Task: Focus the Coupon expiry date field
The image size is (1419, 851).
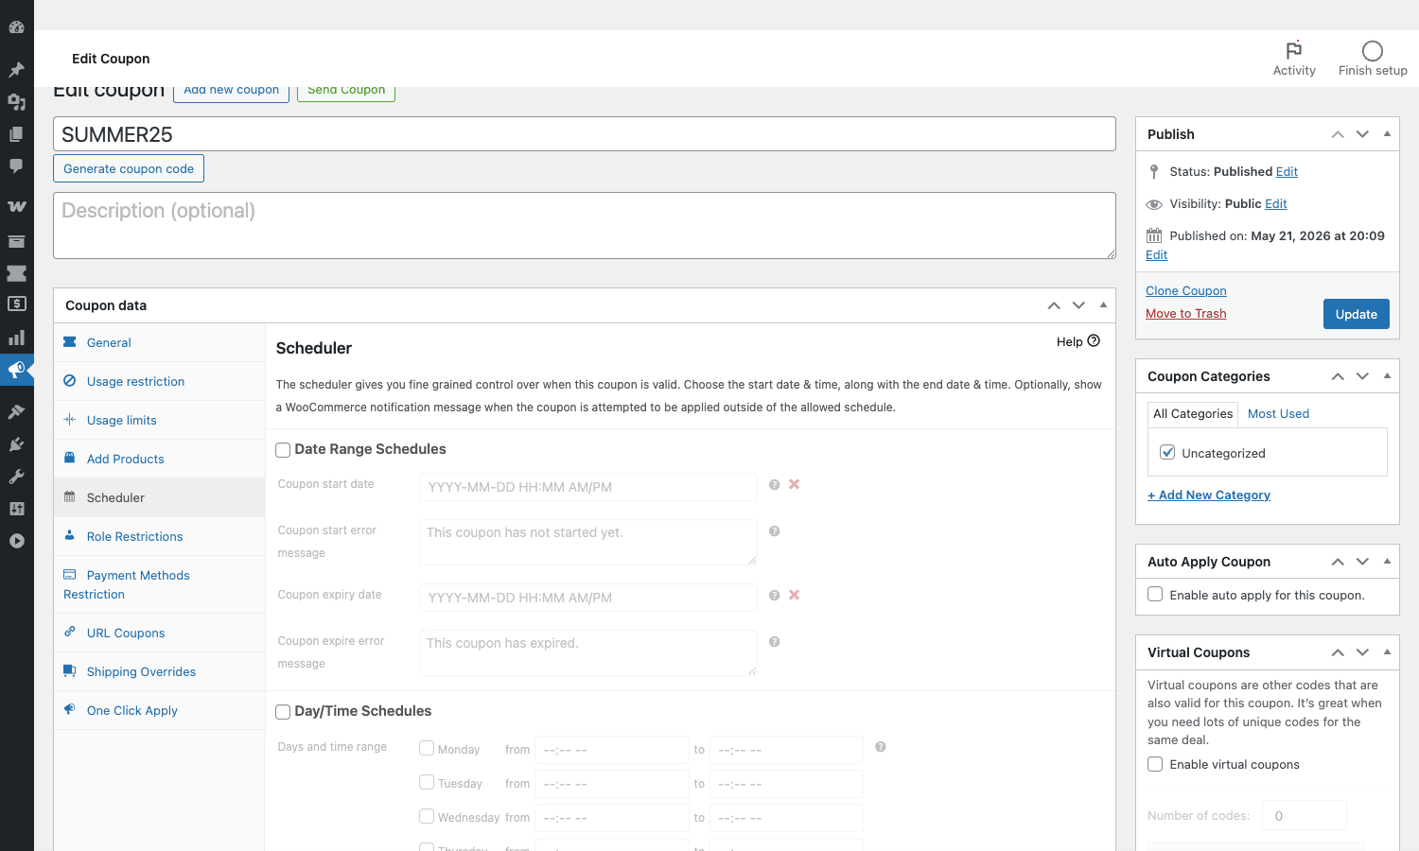Action: point(587,598)
